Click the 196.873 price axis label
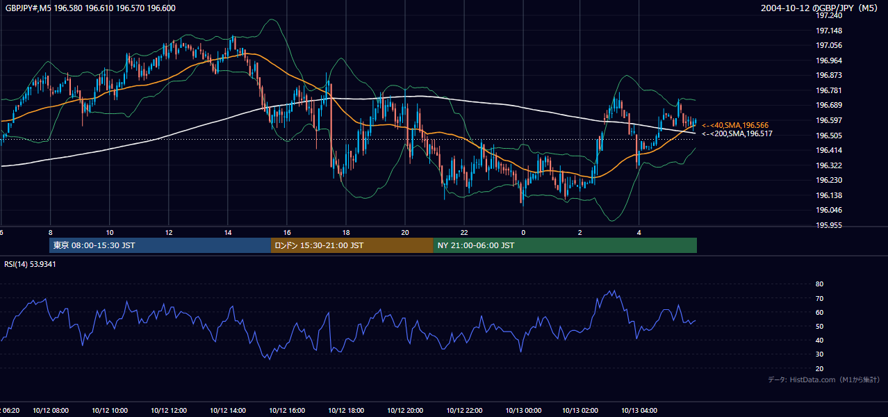The image size is (888, 417). (828, 75)
